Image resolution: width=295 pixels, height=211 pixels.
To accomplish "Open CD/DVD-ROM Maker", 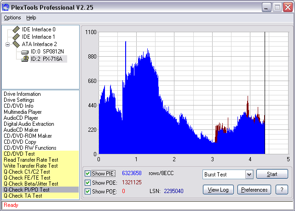I will (x=28, y=136).
